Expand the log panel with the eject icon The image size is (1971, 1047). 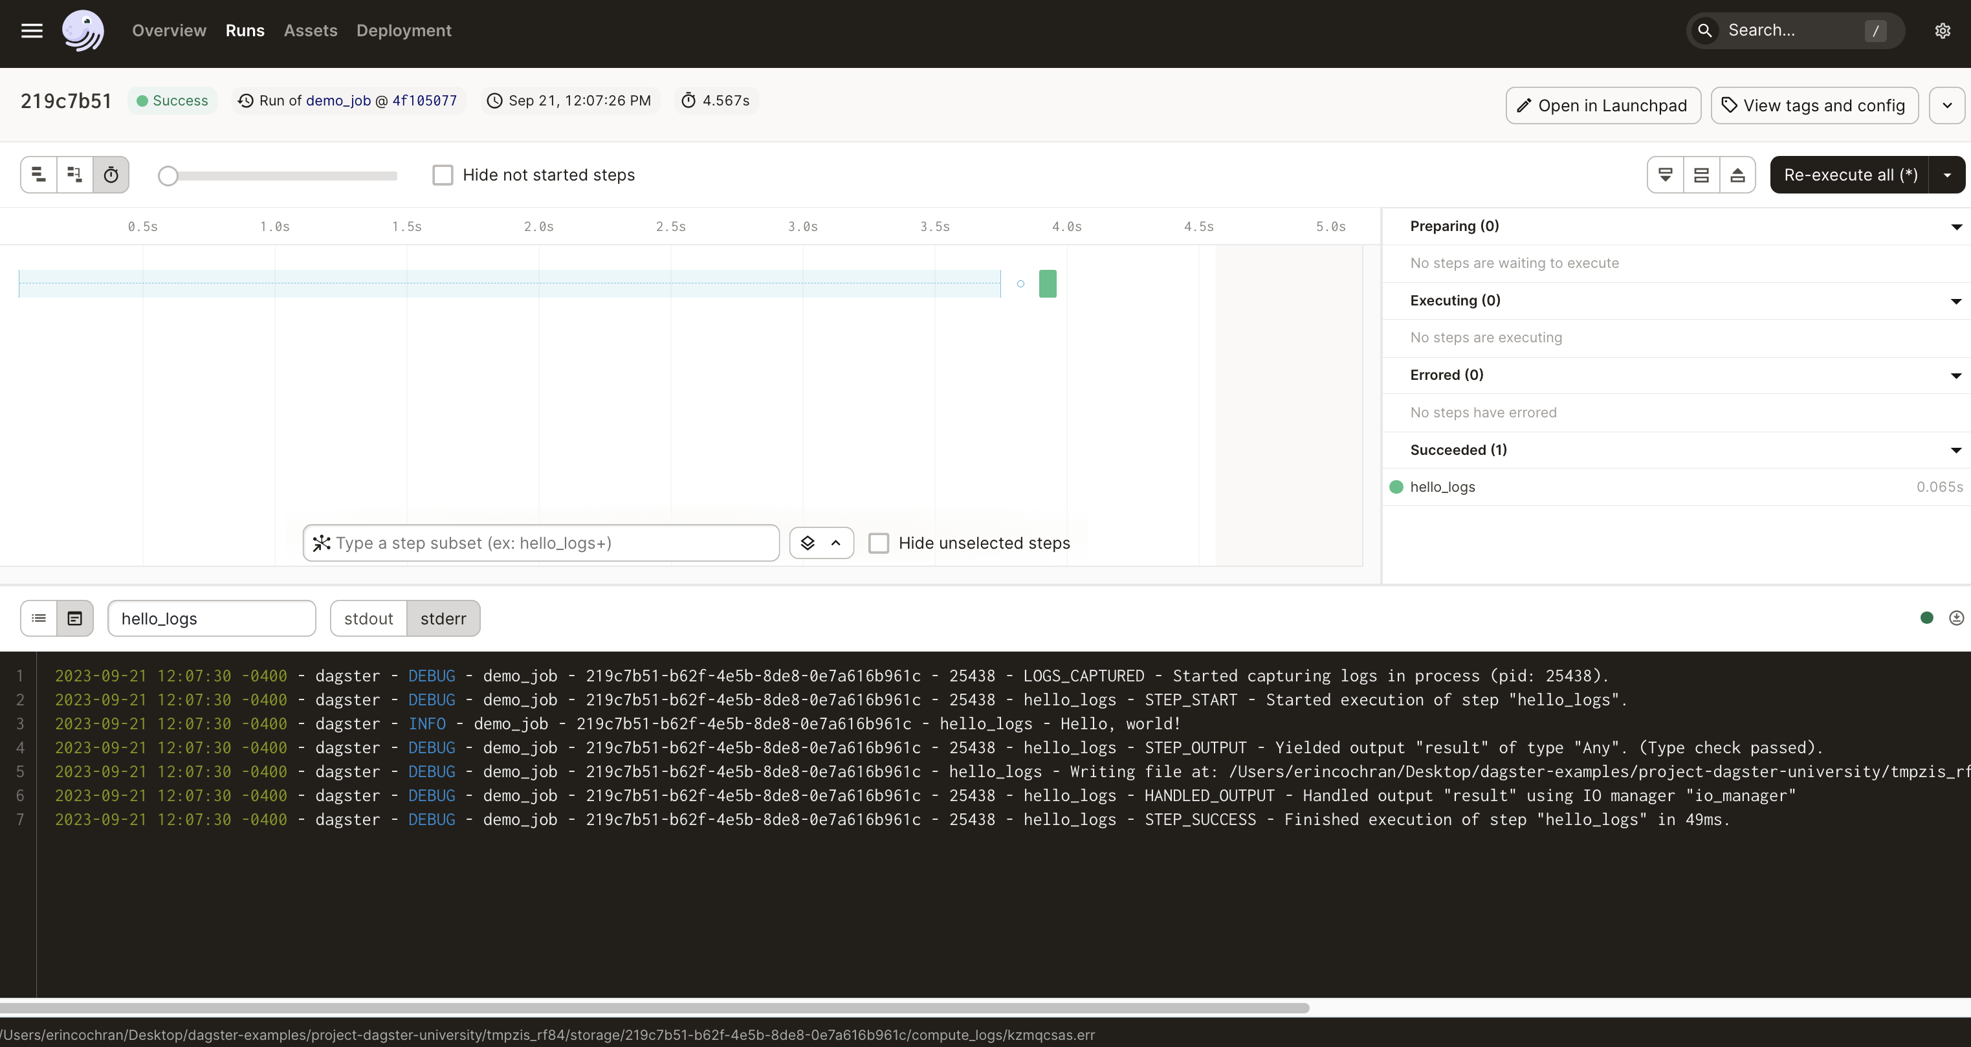(1737, 175)
